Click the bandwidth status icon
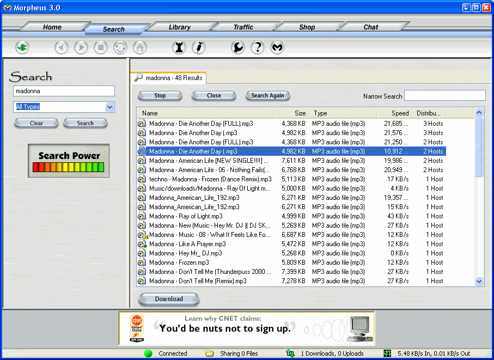Image resolution: width=494 pixels, height=360 pixels. coord(387,353)
